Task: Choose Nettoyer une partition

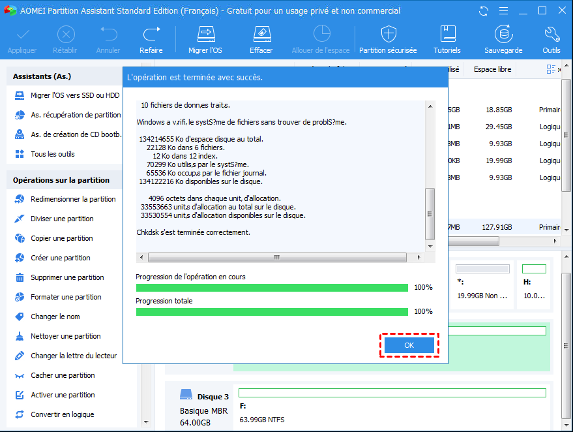Action: click(x=57, y=336)
